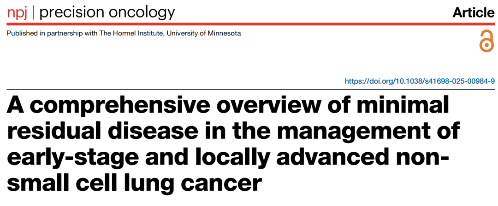The width and height of the screenshot is (498, 206).
Task: Click the orange open access padlock icon
Action: [x=487, y=41]
